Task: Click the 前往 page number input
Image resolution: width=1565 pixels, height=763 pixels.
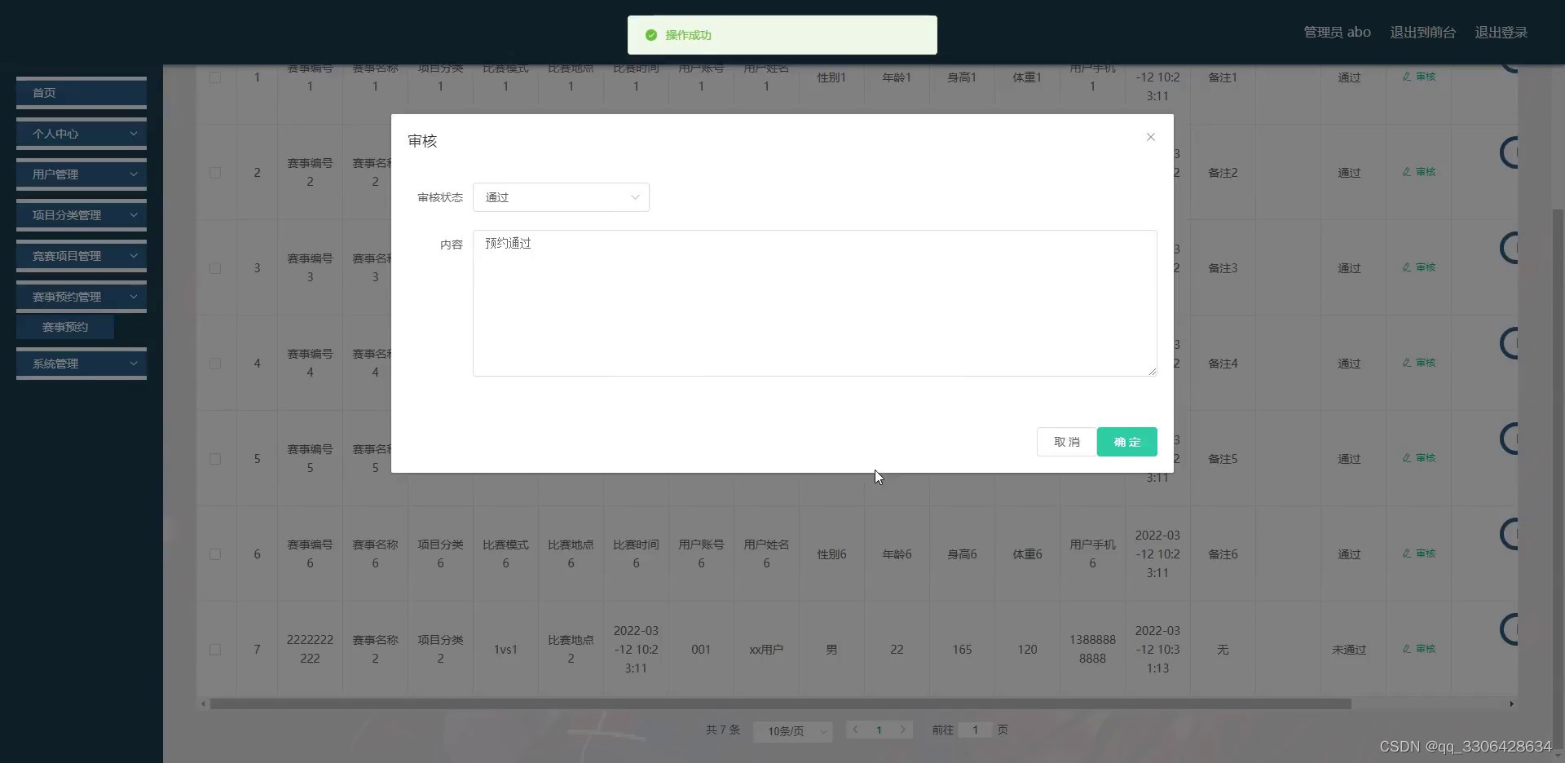Action: (x=975, y=730)
